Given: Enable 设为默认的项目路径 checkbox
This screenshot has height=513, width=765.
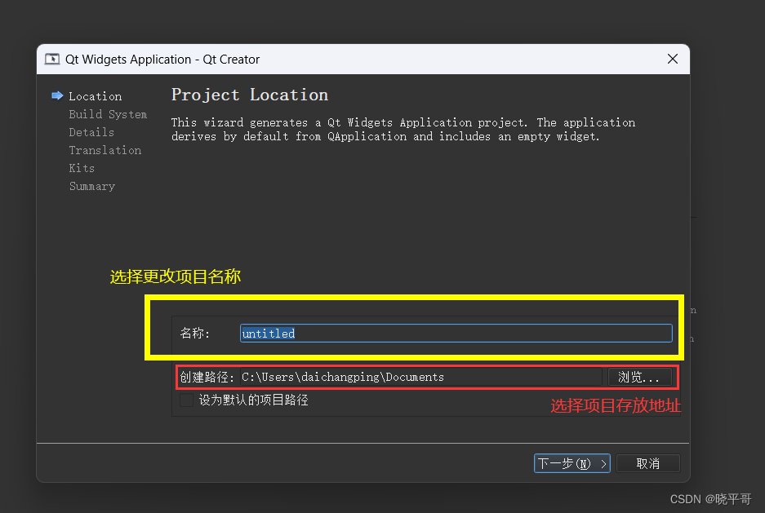Looking at the screenshot, I should pyautogui.click(x=186, y=400).
